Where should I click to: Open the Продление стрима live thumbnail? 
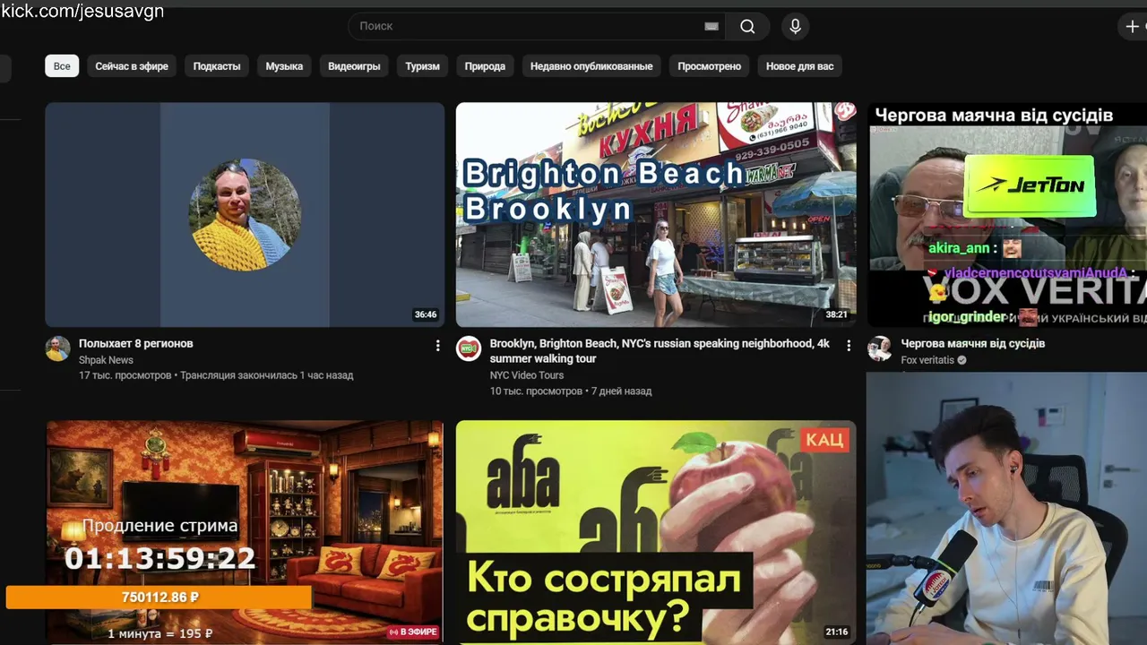coord(245,532)
